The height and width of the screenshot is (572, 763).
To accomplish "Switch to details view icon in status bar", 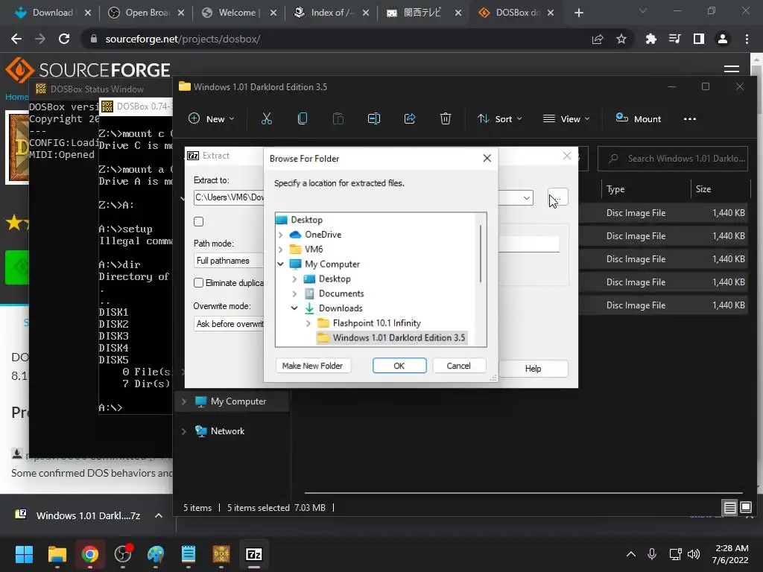I will pyautogui.click(x=729, y=508).
